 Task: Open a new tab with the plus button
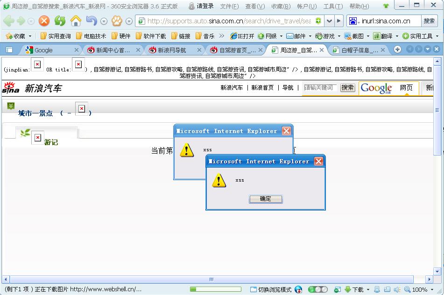pyautogui.click(x=397, y=49)
